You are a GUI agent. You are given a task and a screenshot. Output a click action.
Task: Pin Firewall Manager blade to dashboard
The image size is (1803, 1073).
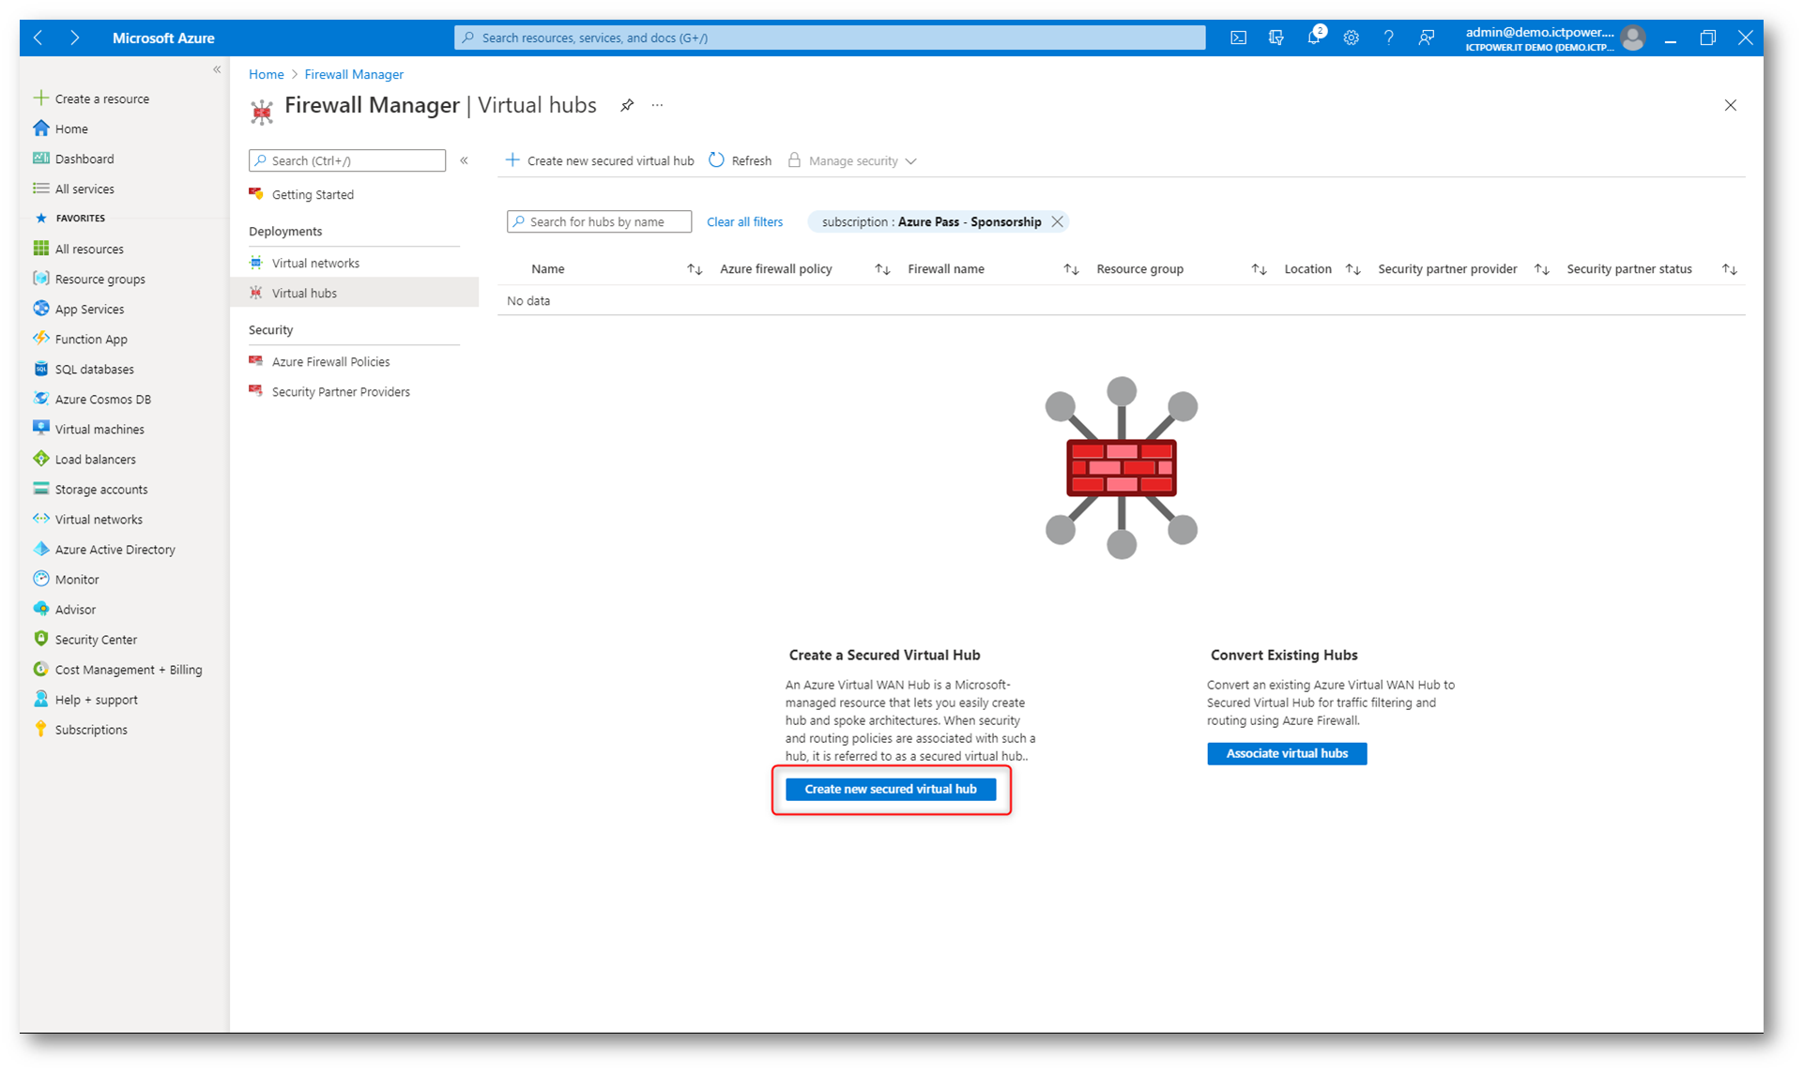click(627, 105)
